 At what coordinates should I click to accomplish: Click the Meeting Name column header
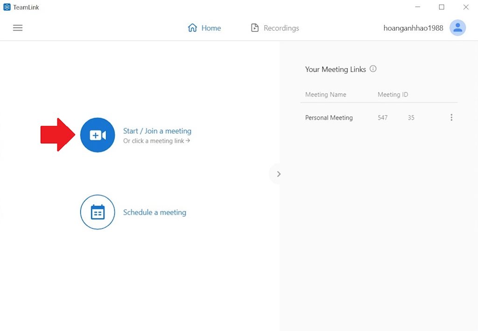(x=325, y=94)
